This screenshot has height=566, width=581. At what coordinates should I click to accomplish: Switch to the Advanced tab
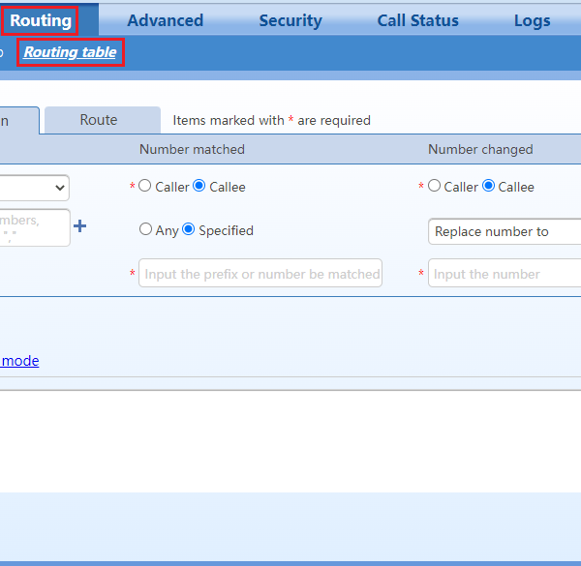click(165, 20)
